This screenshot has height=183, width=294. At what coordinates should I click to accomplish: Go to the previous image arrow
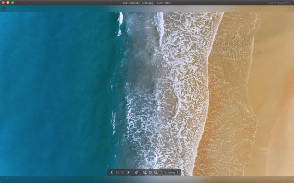[112, 172]
